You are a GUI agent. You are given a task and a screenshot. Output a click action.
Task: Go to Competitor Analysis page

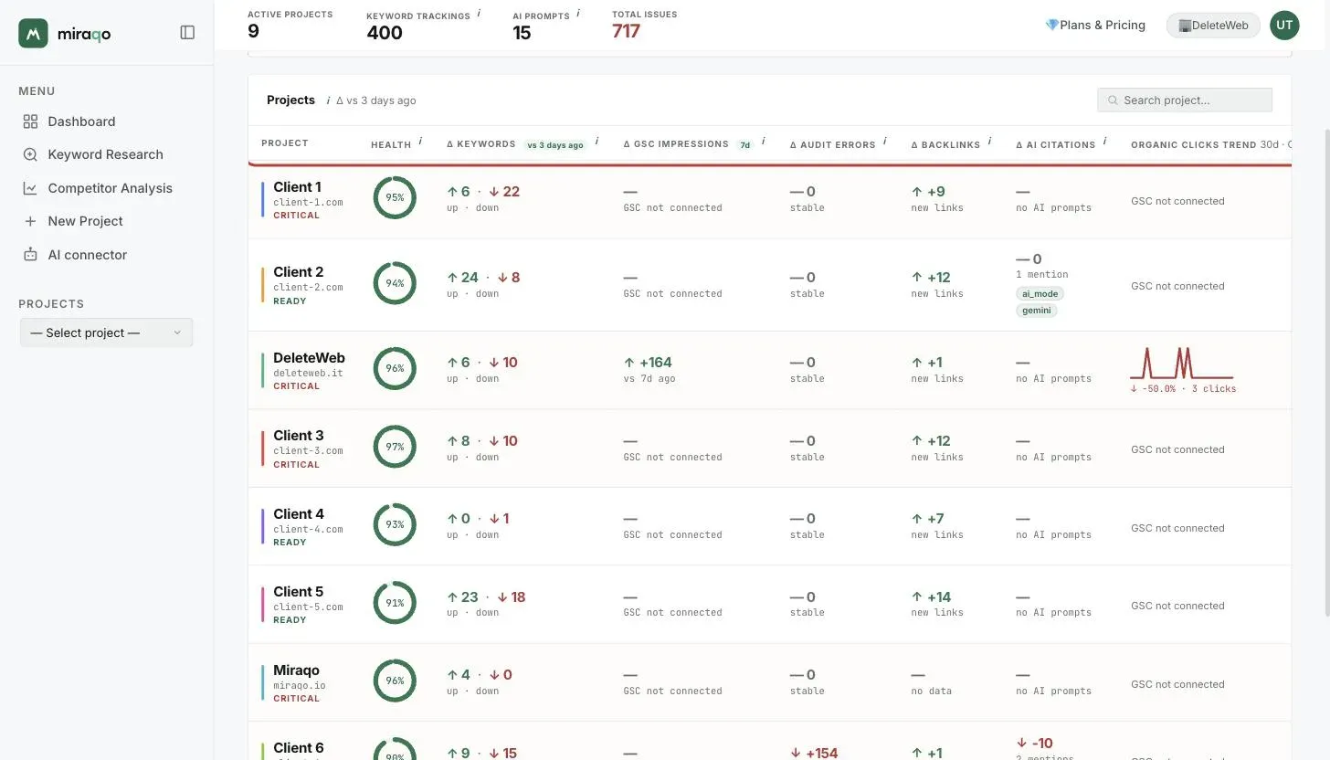pyautogui.click(x=110, y=188)
